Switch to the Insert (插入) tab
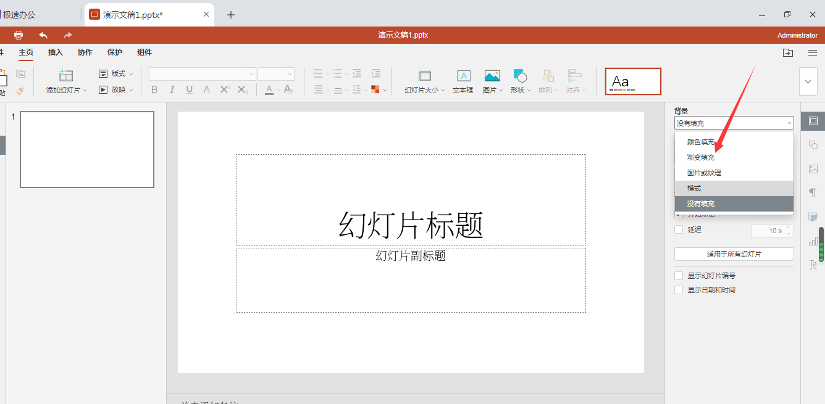The image size is (825, 404). pyautogui.click(x=56, y=52)
